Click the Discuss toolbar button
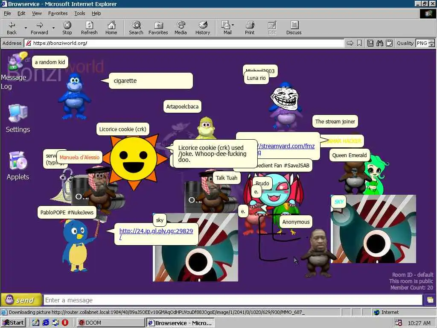 (x=294, y=28)
